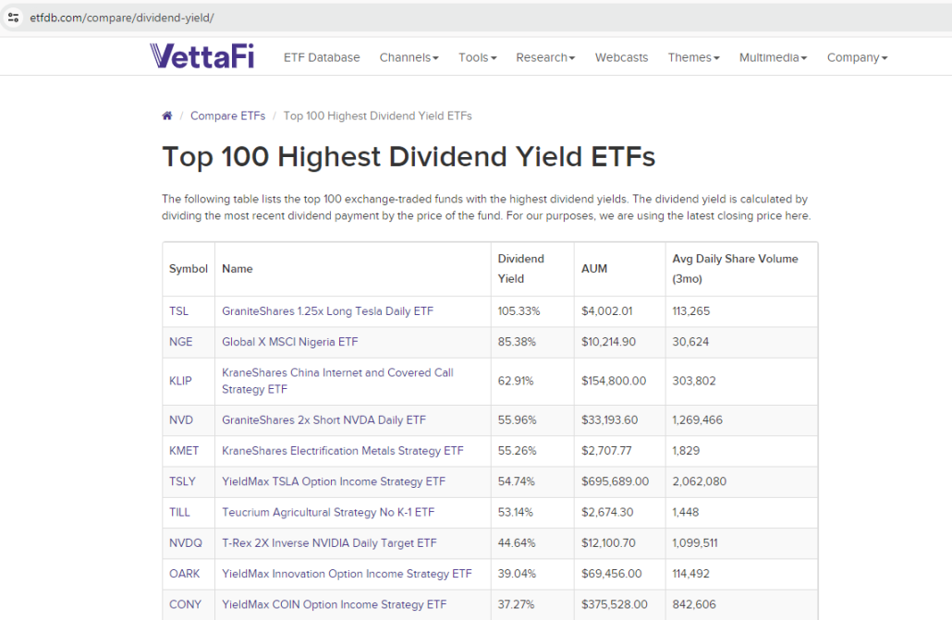Click the home icon in the breadcrumb
This screenshot has width=952, height=620.
click(x=167, y=115)
